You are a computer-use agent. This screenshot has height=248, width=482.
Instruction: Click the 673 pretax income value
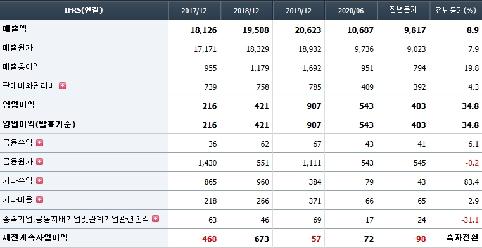262,239
